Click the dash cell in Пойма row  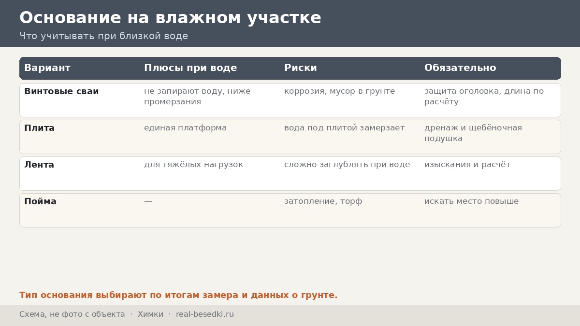[x=148, y=201]
